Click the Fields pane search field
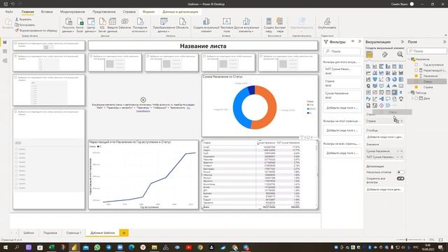This screenshot has width=448, height=252. [x=427, y=51]
